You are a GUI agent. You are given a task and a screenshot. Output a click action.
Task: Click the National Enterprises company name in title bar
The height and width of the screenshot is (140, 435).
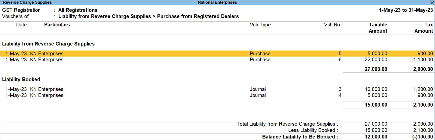217,3
